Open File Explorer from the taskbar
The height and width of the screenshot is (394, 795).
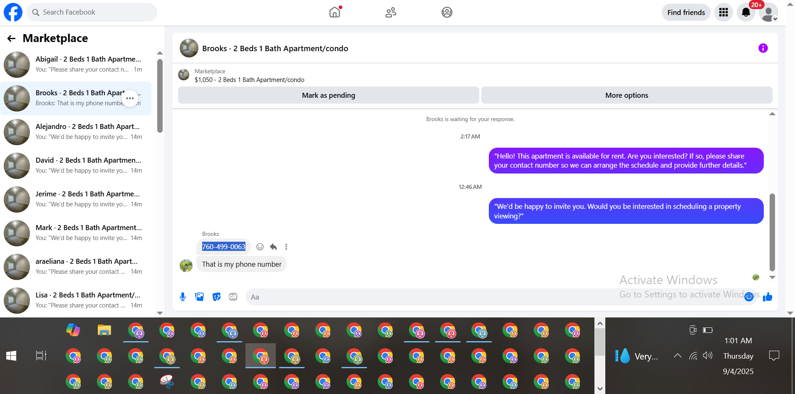[x=104, y=330]
